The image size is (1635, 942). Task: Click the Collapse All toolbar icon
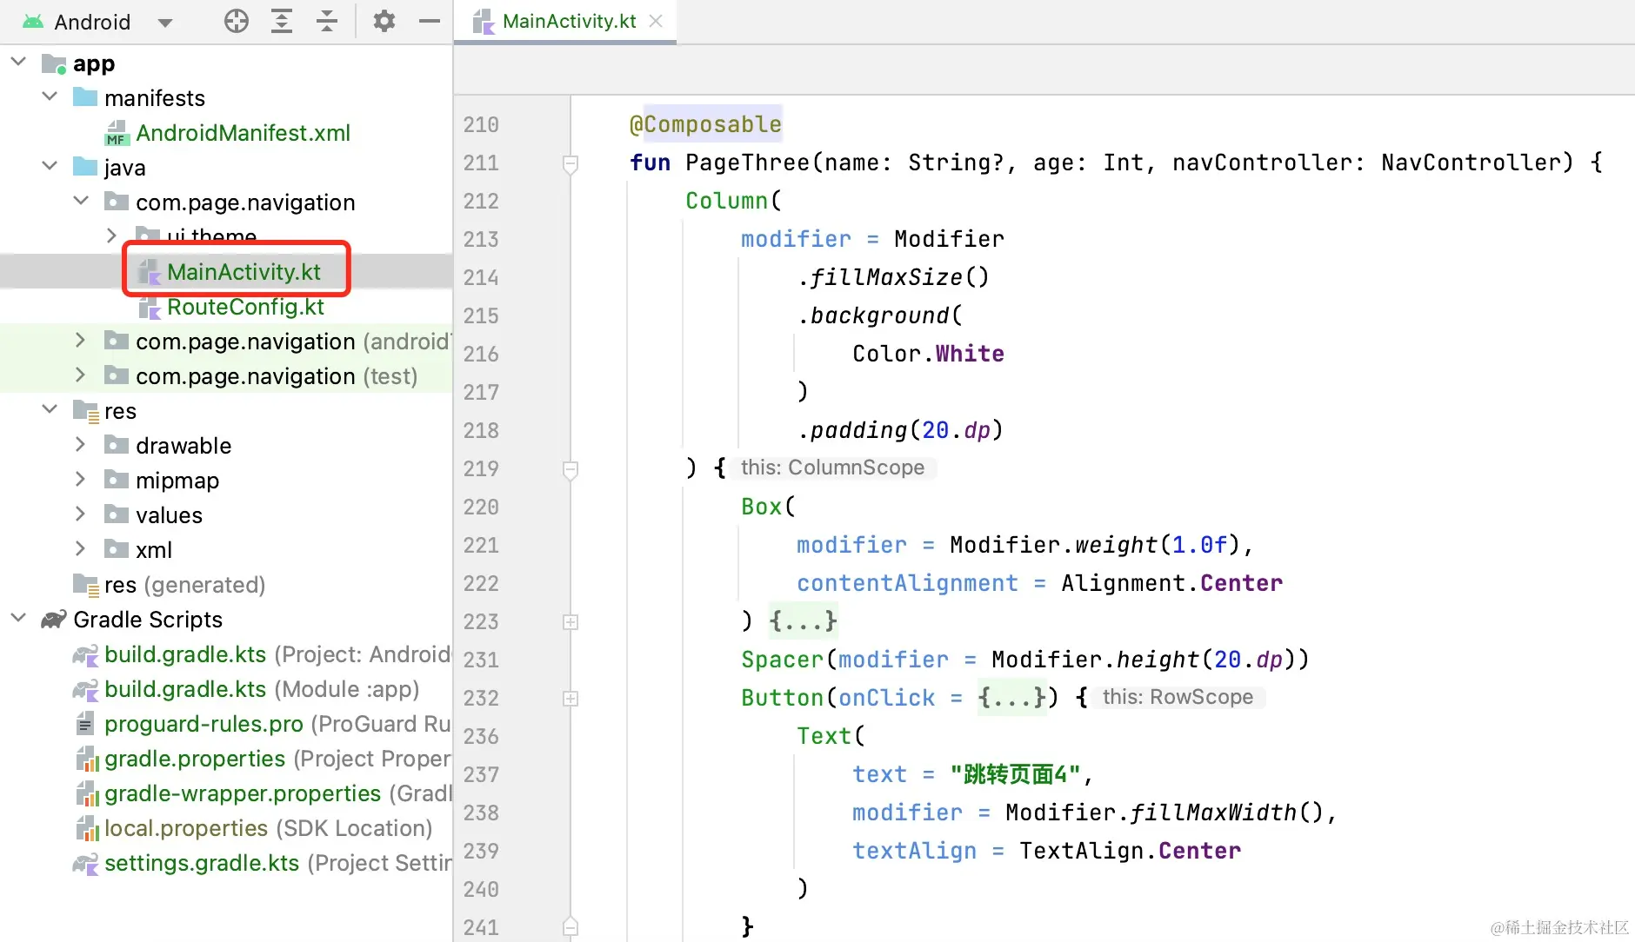(327, 21)
